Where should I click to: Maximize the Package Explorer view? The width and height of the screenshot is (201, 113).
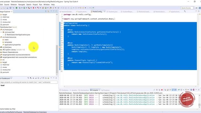pos(56,11)
